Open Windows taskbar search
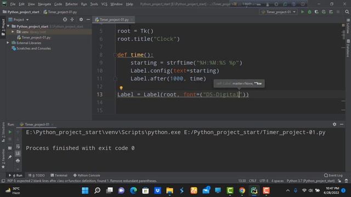This screenshot has height=197, width=351. (97, 190)
